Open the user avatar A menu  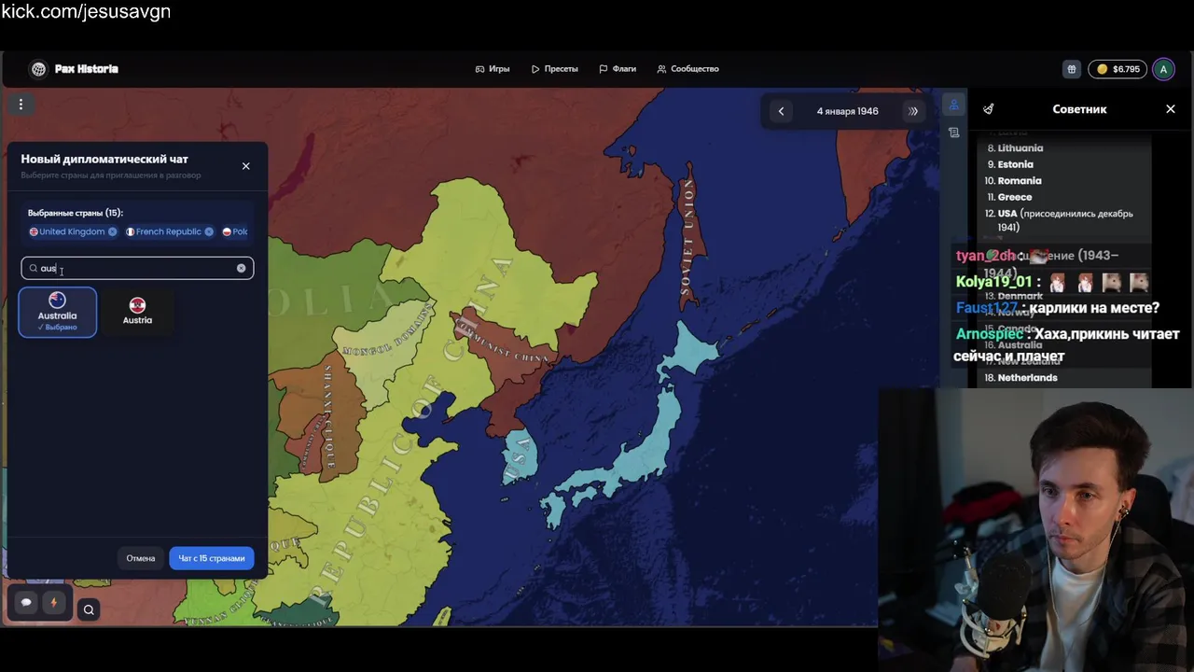(x=1163, y=69)
